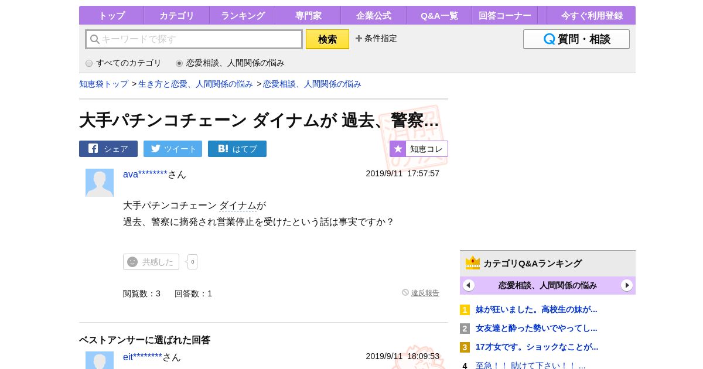Image resolution: width=703 pixels, height=369 pixels.
Task: Open ranking item 至急！！助けて下さい！！
Action: point(530,365)
